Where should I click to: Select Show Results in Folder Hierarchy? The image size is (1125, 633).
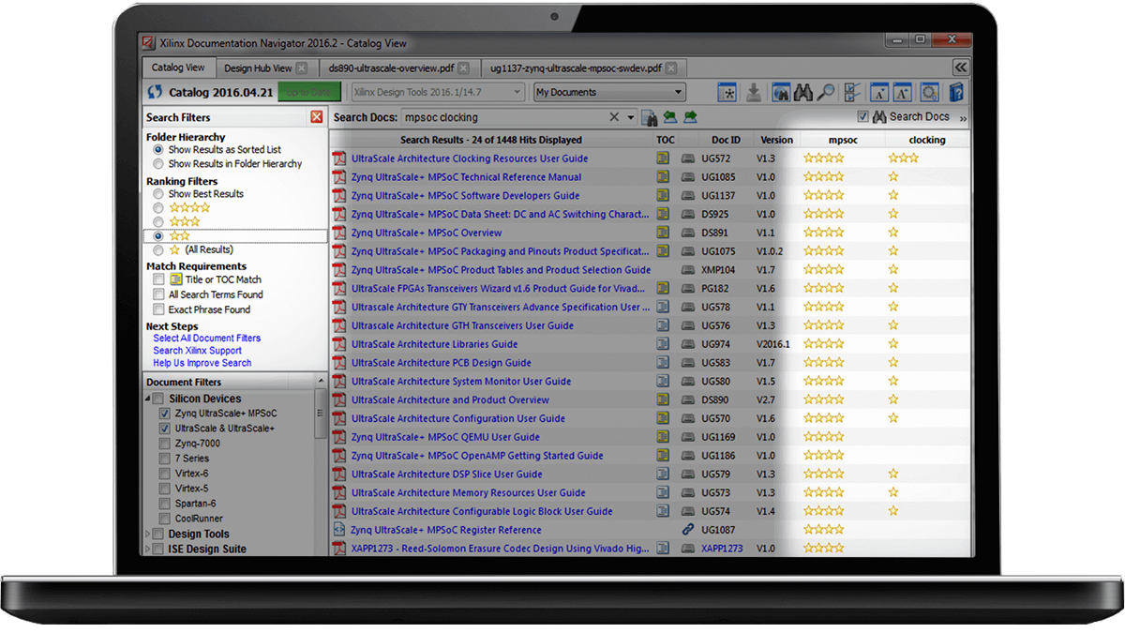tap(158, 164)
